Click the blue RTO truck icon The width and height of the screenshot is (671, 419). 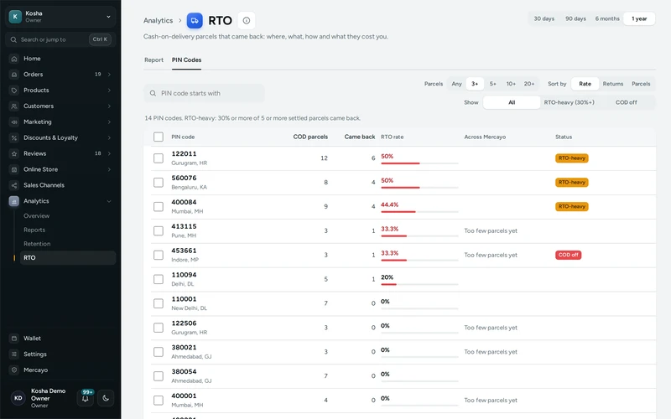(195, 20)
